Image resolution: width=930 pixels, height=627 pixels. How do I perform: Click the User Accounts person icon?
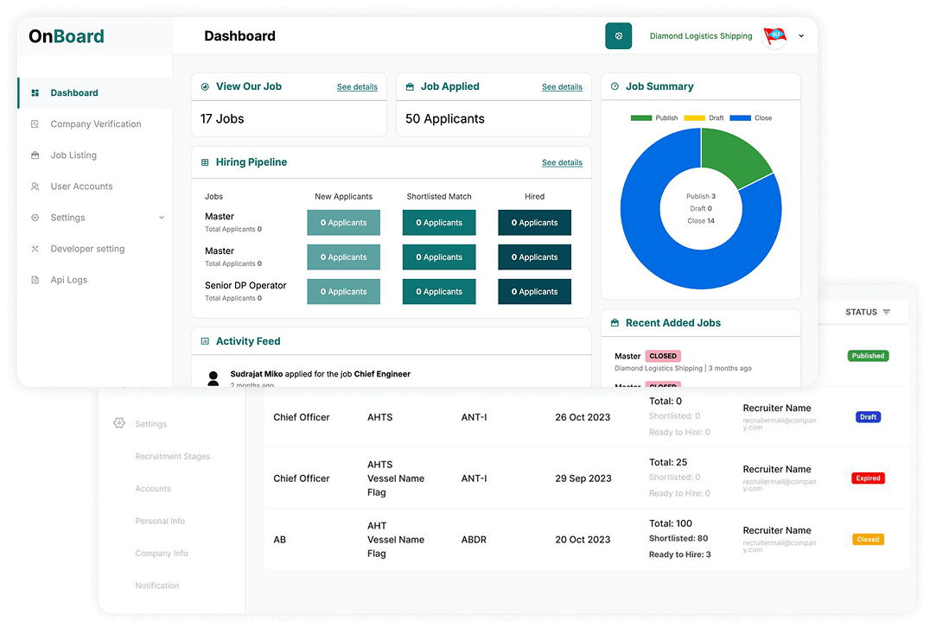[x=35, y=187]
